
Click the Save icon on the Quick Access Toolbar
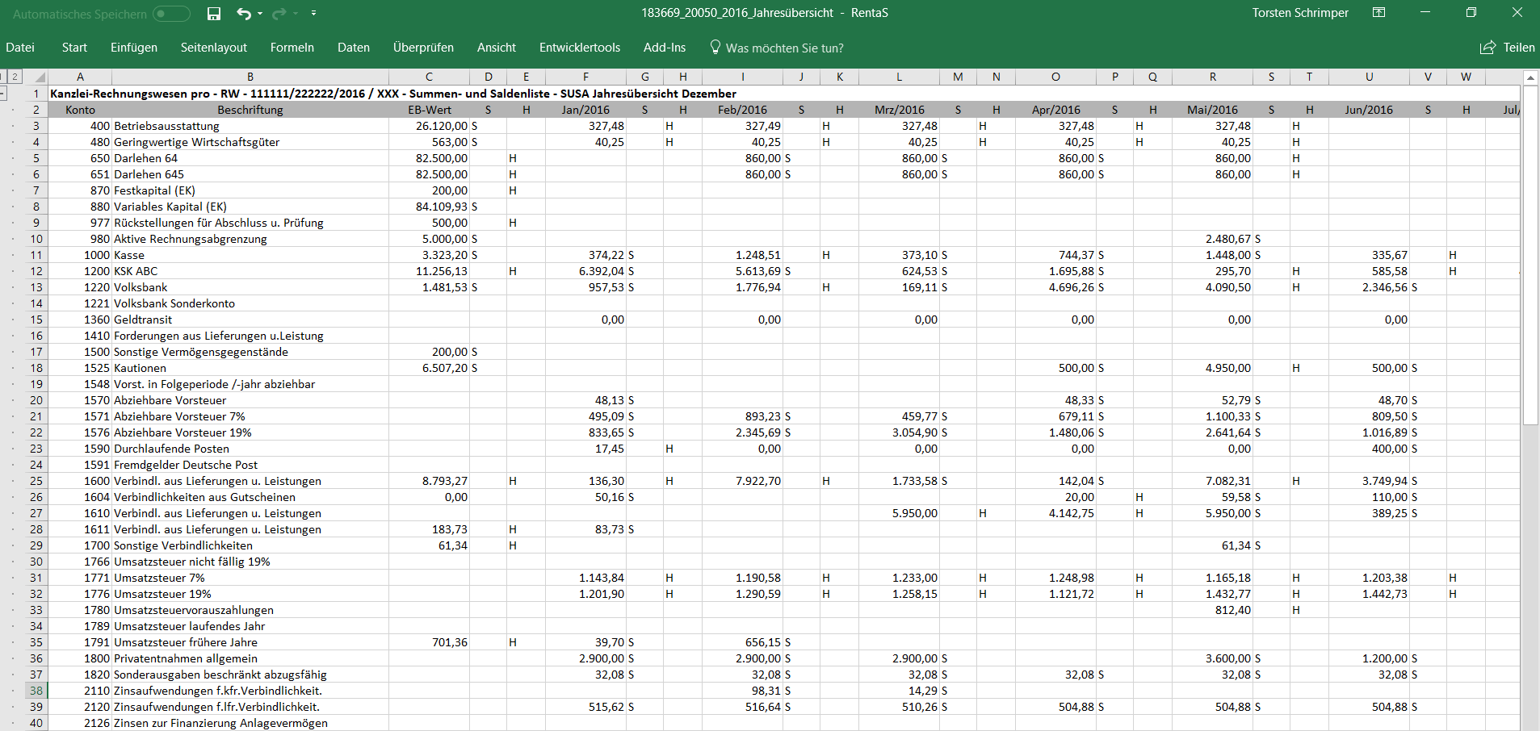213,13
